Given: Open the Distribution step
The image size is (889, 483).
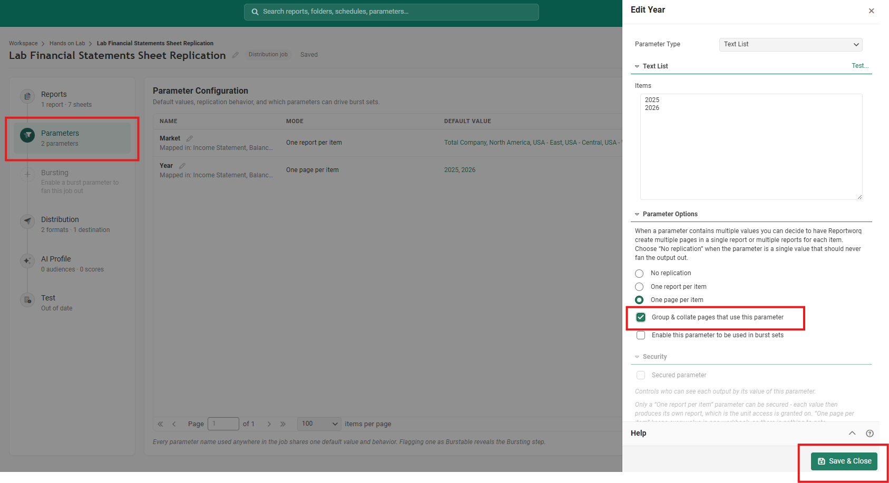Looking at the screenshot, I should pyautogui.click(x=72, y=224).
